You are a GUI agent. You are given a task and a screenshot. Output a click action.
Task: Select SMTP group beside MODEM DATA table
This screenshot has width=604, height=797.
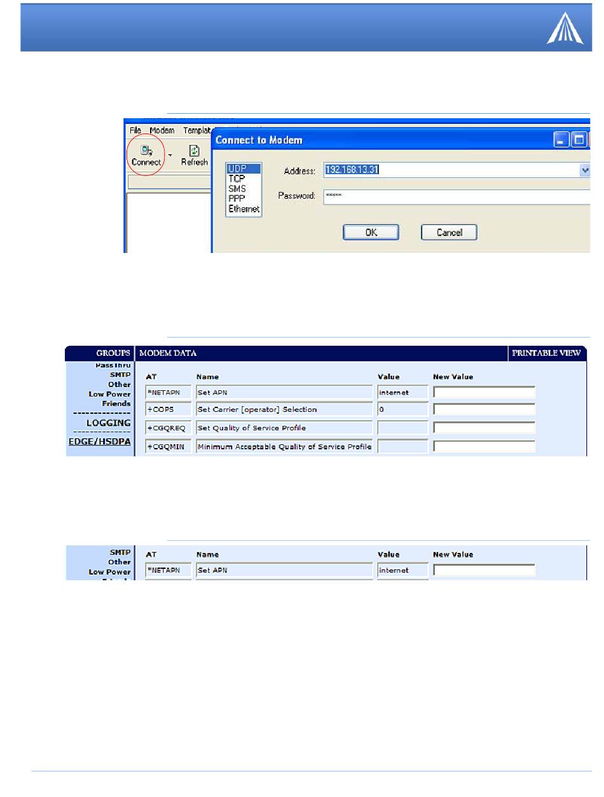[121, 375]
